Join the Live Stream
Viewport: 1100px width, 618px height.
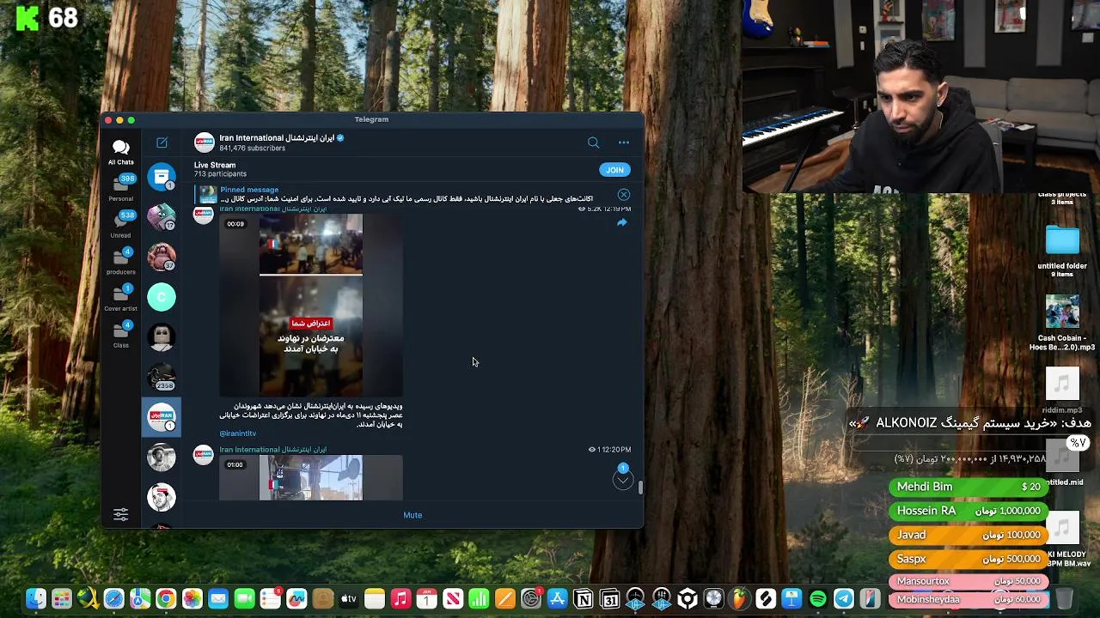click(x=614, y=170)
